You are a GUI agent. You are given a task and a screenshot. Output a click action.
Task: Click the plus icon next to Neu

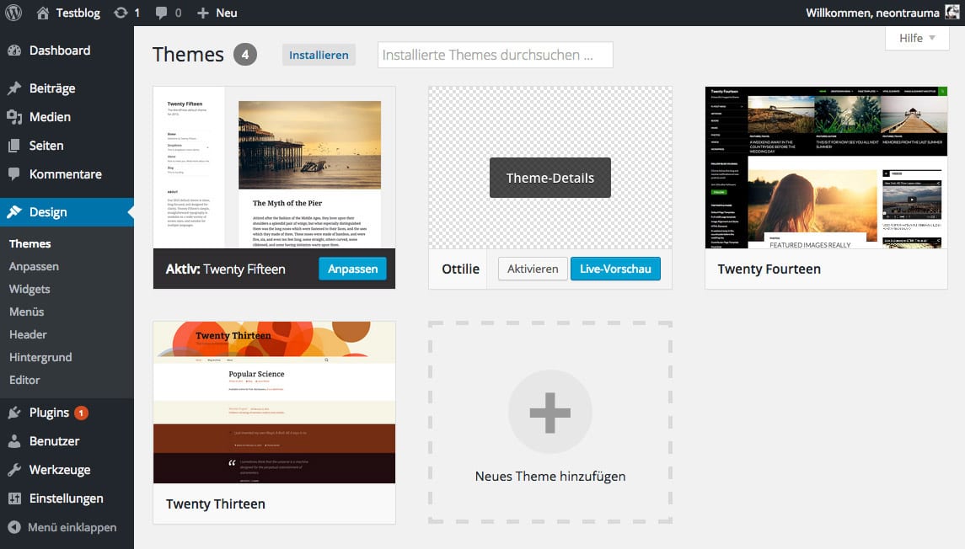tap(202, 13)
